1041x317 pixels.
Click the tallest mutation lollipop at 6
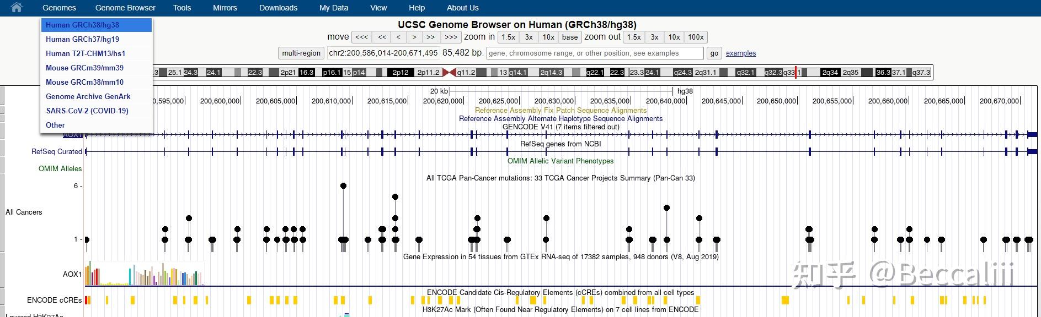343,185
